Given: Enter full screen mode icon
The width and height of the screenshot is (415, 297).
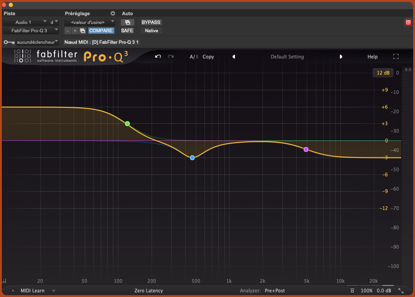Looking at the screenshot, I should tap(396, 57).
